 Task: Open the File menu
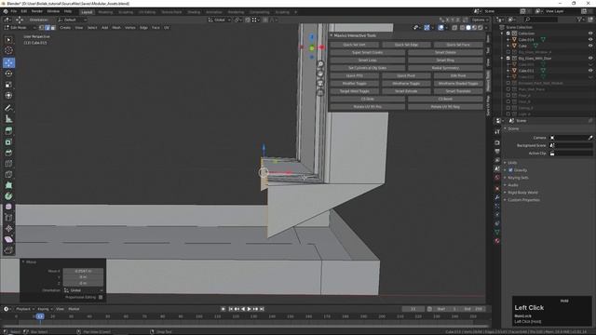click(14, 11)
